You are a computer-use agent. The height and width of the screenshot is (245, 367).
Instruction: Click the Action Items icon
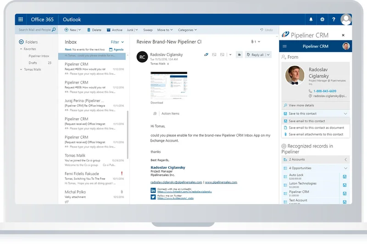point(155,114)
